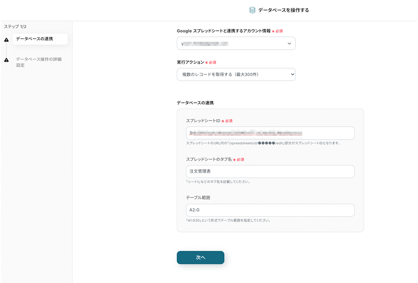
Task: Click the chevron arrow on account dropdown
Action: point(289,43)
